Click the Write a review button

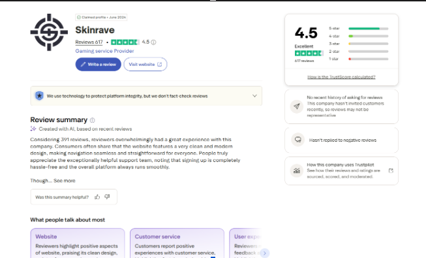99,64
